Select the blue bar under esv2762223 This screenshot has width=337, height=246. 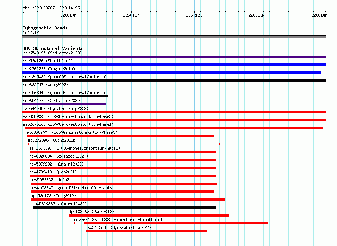tap(172, 73)
